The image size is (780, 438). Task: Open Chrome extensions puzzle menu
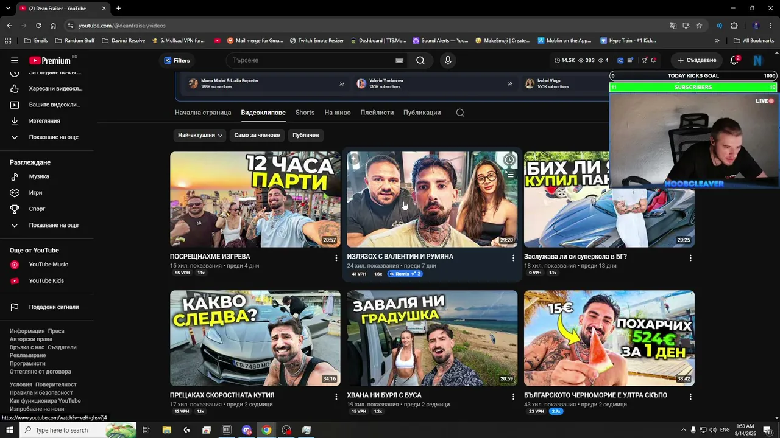point(734,26)
